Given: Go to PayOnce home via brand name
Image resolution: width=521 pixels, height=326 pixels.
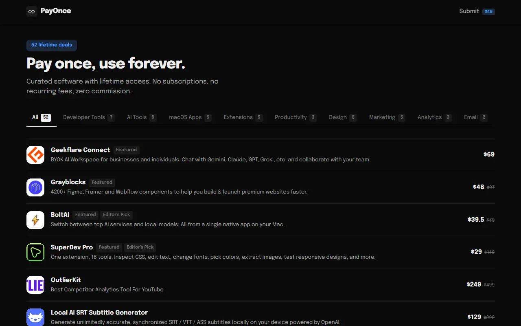Looking at the screenshot, I should 56,11.
